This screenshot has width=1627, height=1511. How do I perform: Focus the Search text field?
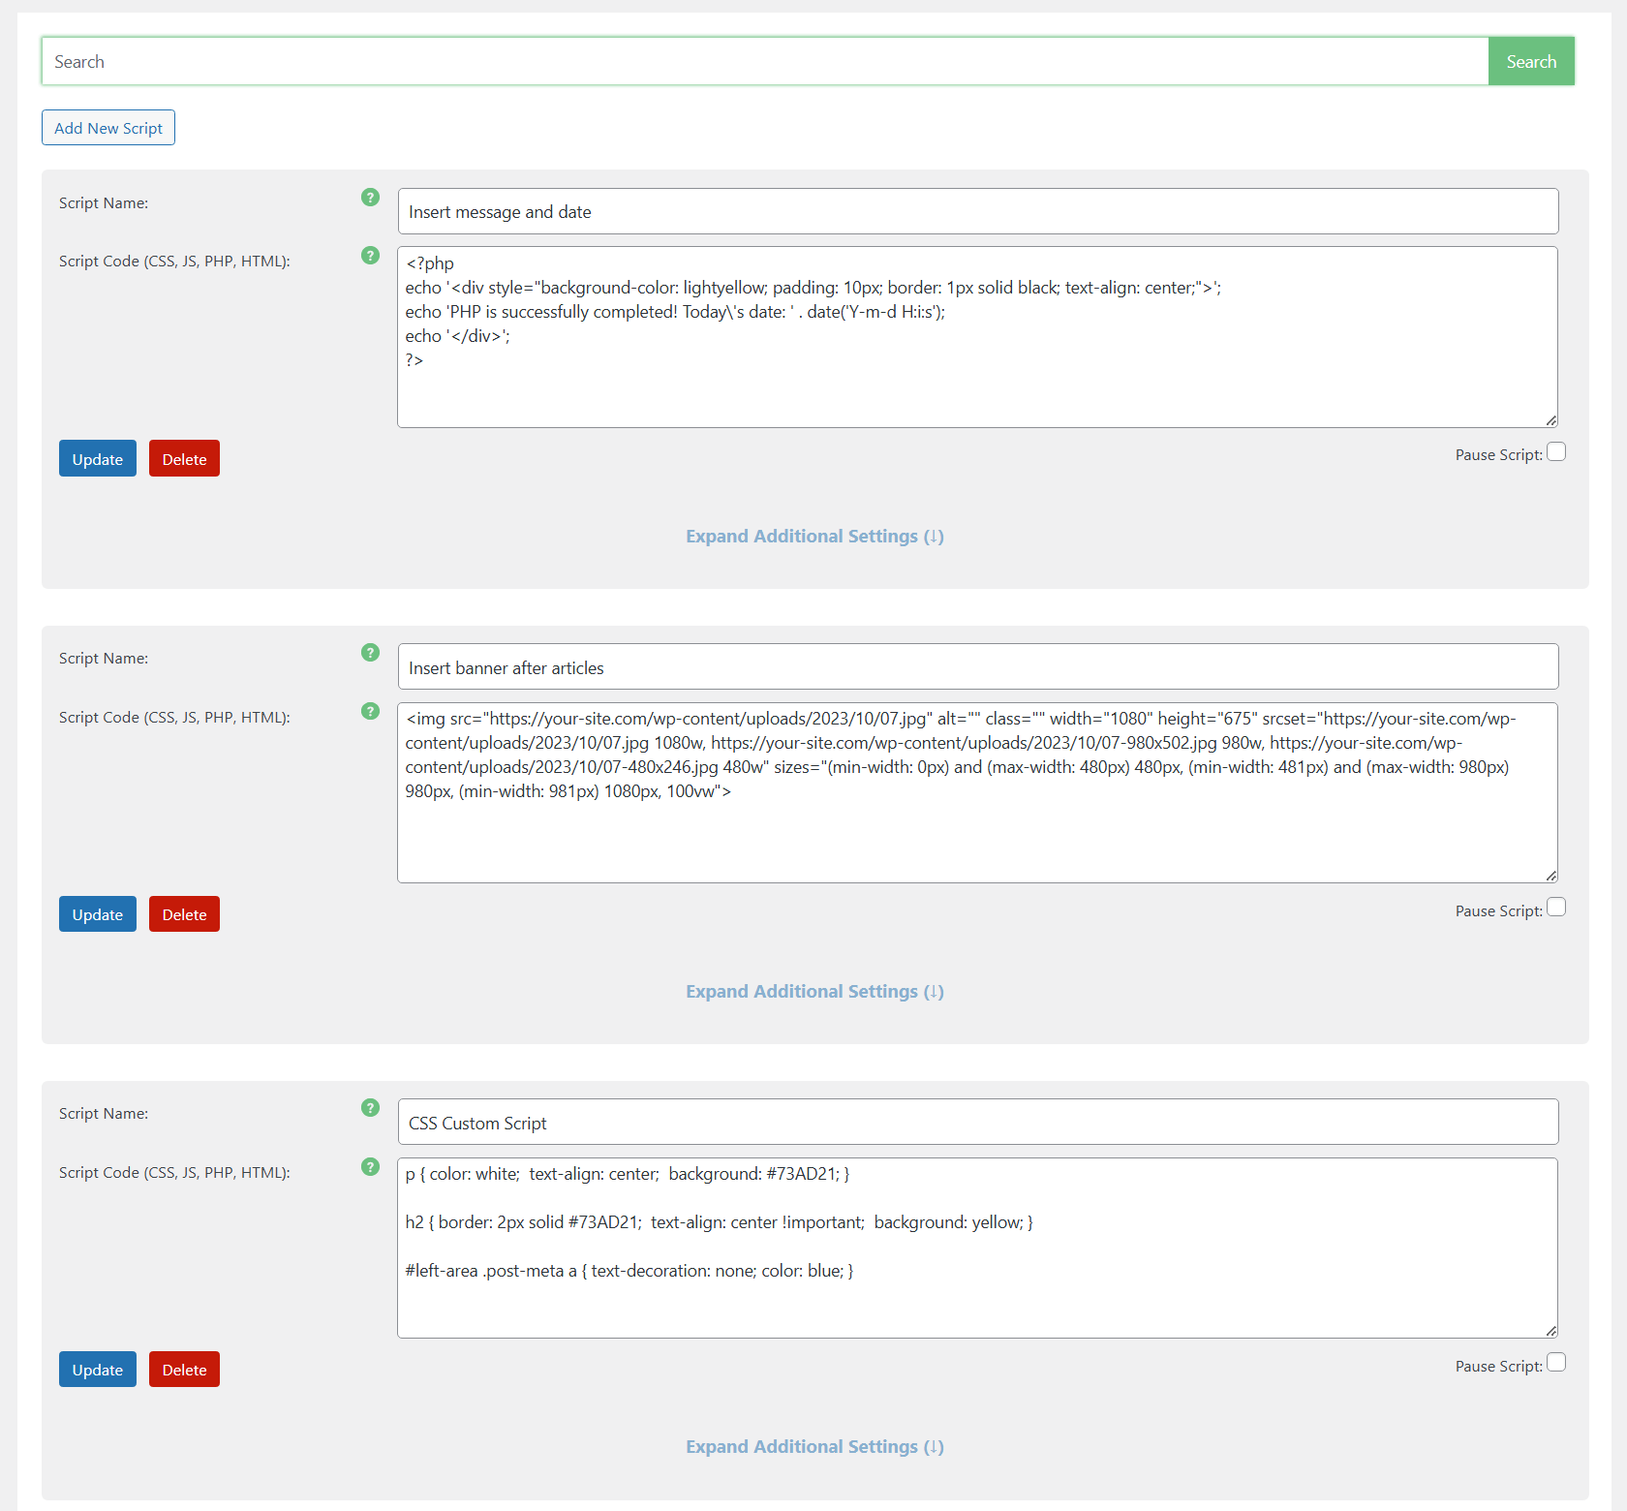click(764, 62)
